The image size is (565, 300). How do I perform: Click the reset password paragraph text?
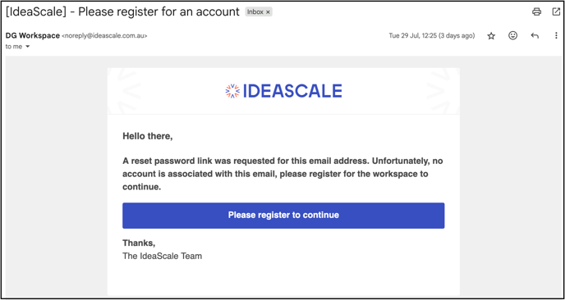[282, 174]
